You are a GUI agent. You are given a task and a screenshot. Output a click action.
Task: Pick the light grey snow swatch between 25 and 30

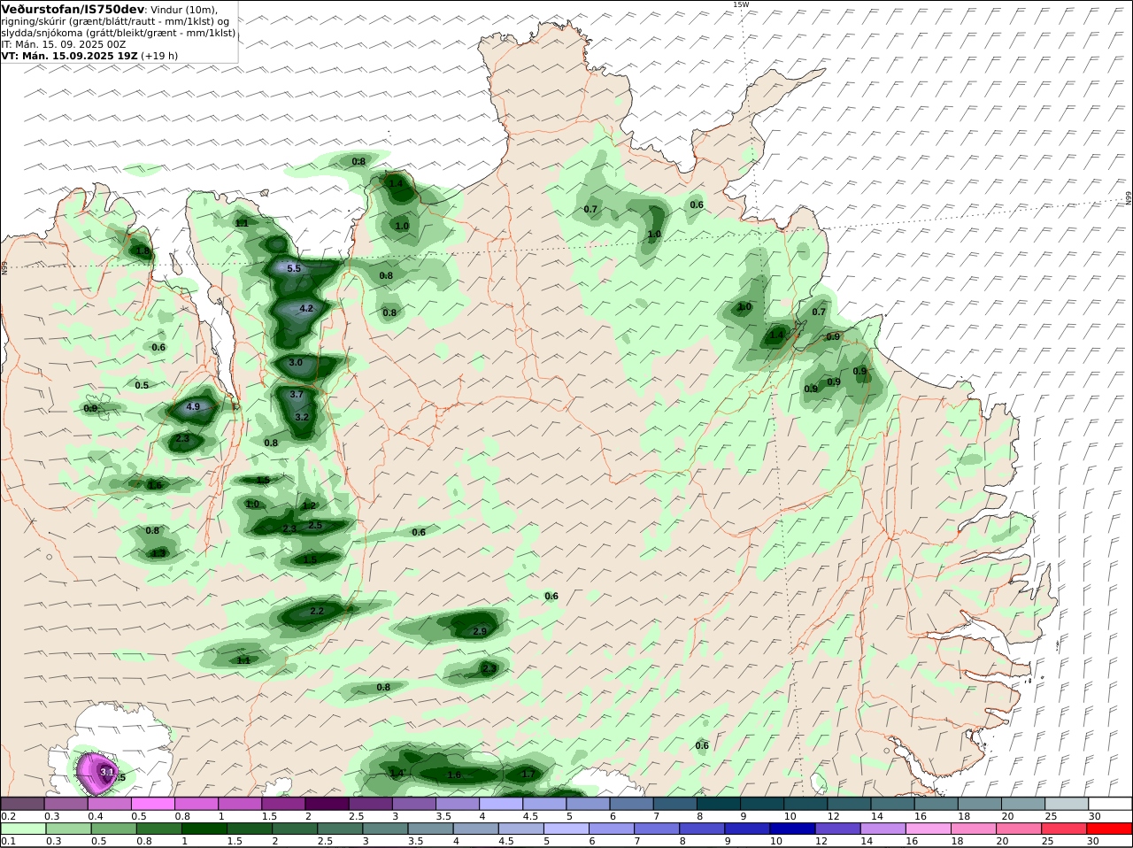pyautogui.click(x=1067, y=803)
